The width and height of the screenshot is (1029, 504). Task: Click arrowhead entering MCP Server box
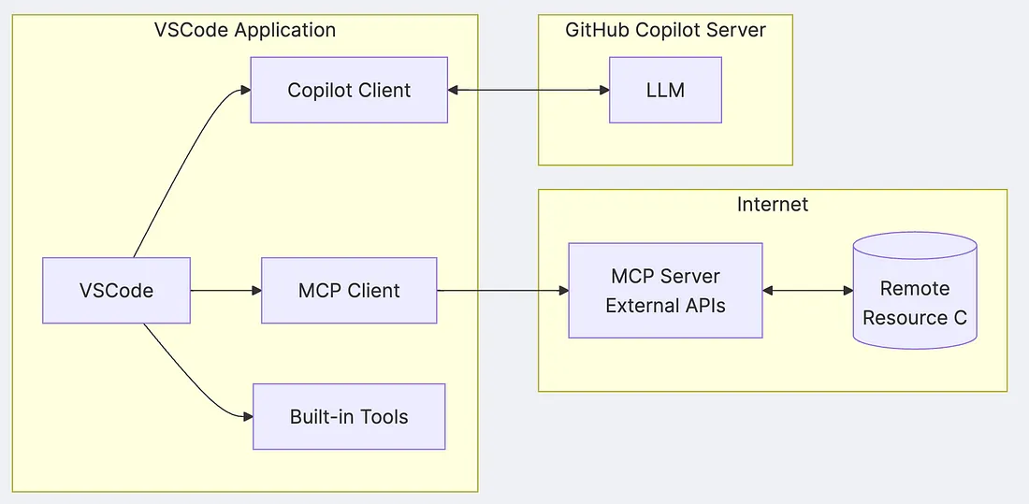click(564, 291)
